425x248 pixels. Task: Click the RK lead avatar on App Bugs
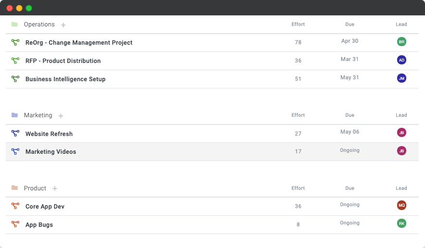[x=401, y=223]
